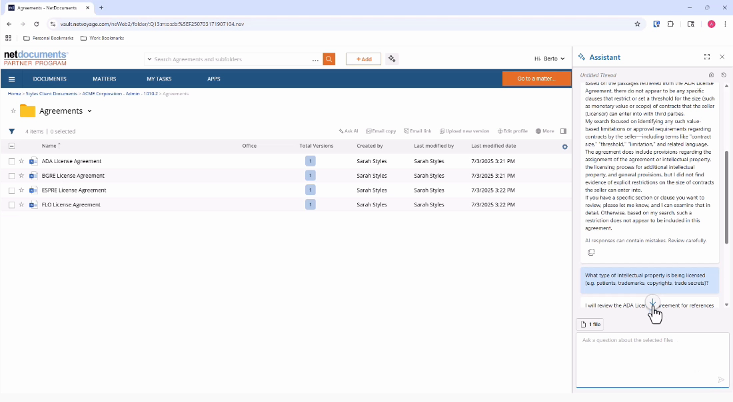Open thread history icon in Assistant
The image size is (733, 402).
[724, 75]
